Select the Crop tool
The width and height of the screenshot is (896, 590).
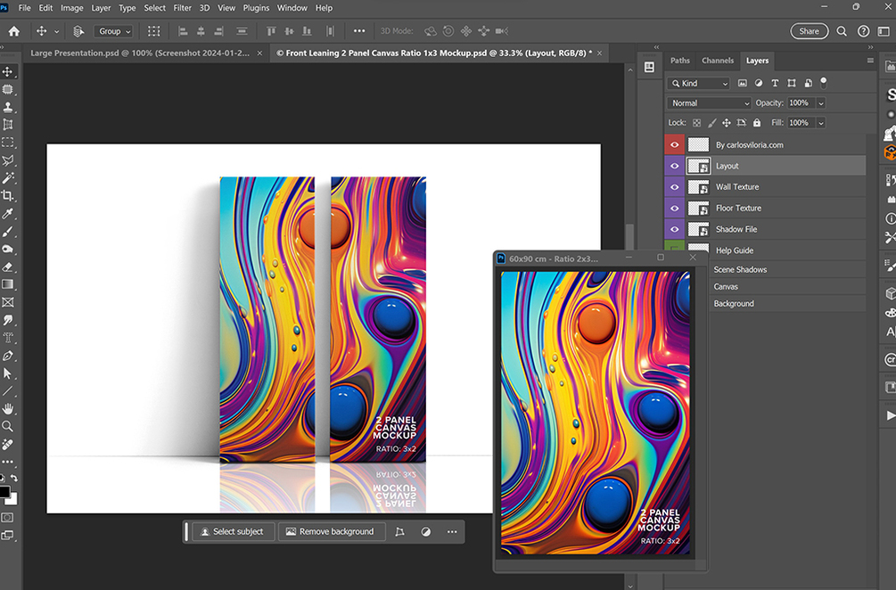tap(8, 195)
